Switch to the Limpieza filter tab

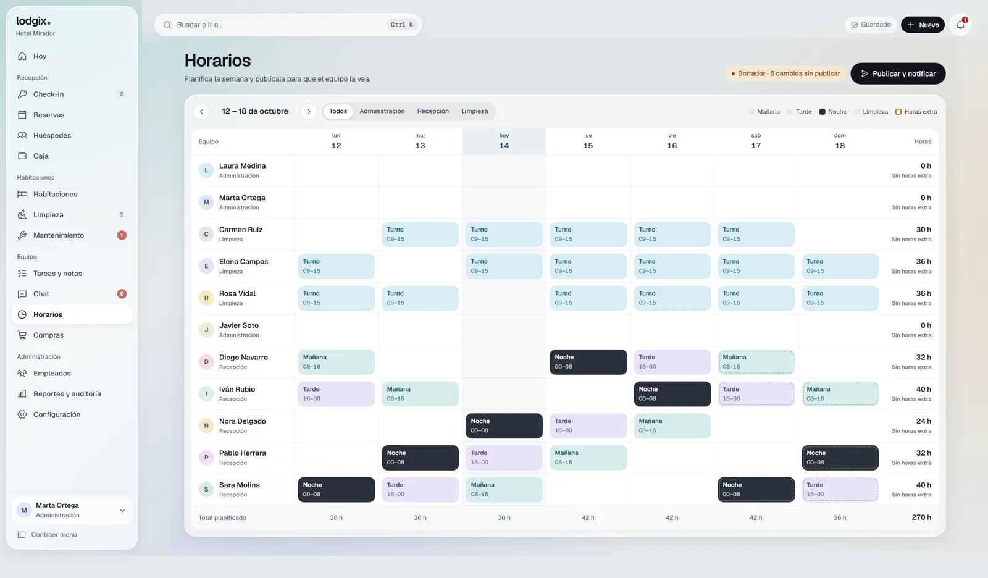click(474, 111)
